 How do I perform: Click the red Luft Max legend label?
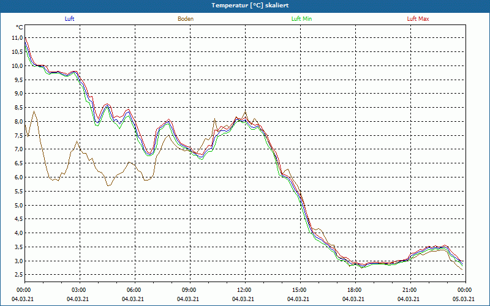(418, 19)
